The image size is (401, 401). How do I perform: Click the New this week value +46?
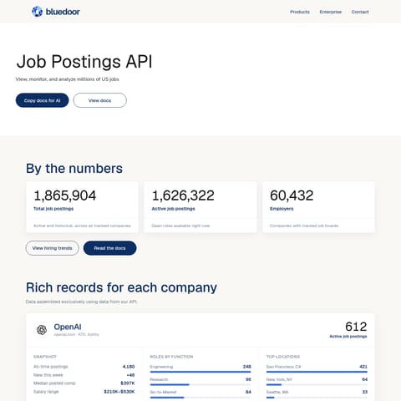(130, 375)
